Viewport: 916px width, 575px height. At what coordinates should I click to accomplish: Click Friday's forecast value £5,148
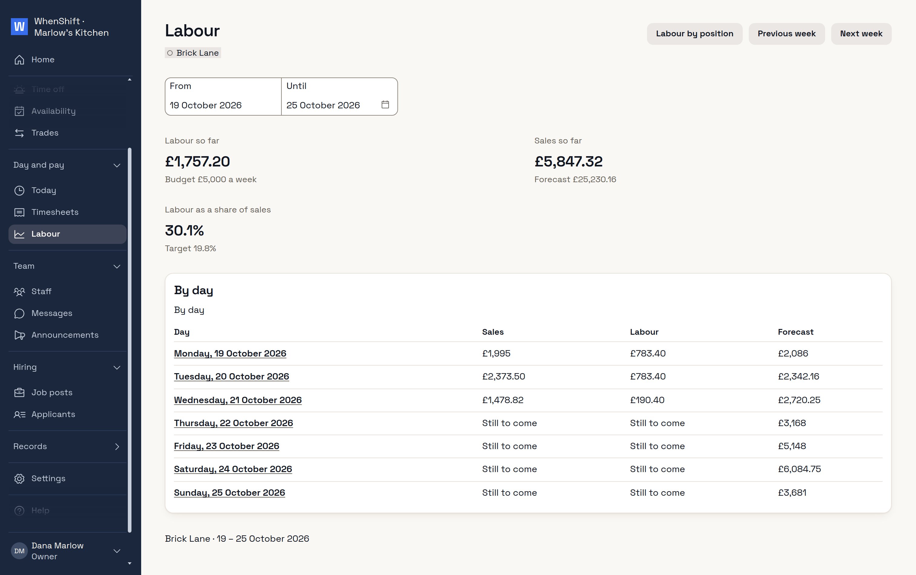point(792,446)
